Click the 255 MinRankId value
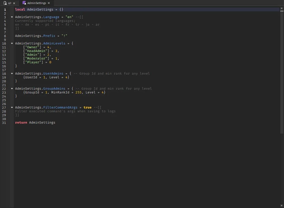 click(x=78, y=92)
